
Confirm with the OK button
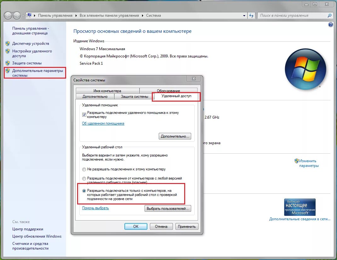coord(136,227)
